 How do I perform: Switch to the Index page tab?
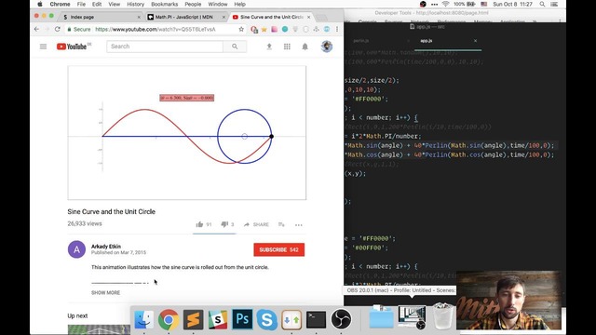coord(98,17)
